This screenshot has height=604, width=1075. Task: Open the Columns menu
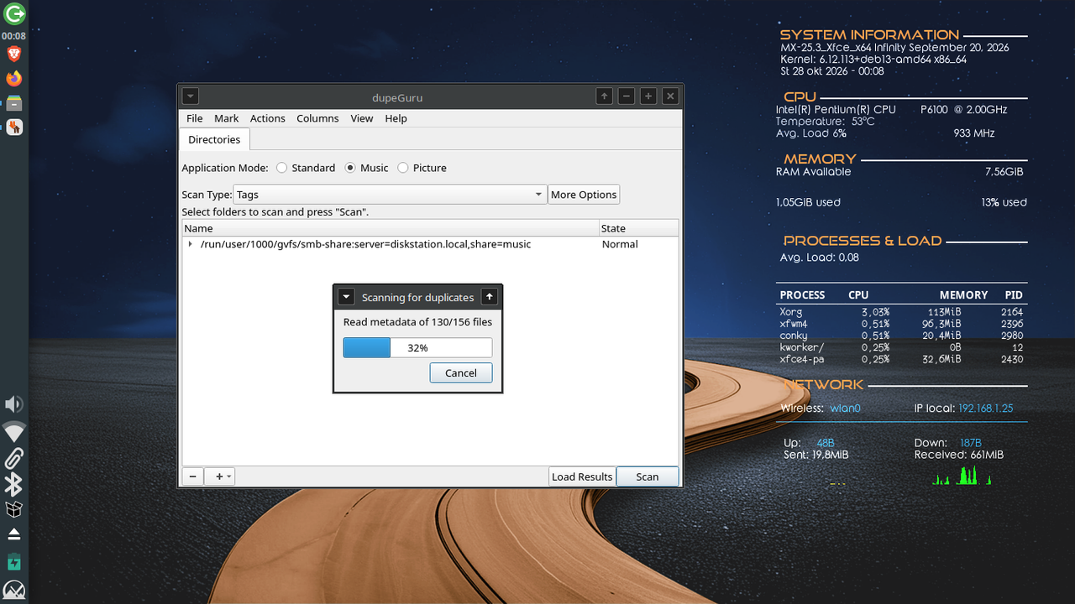click(x=317, y=118)
